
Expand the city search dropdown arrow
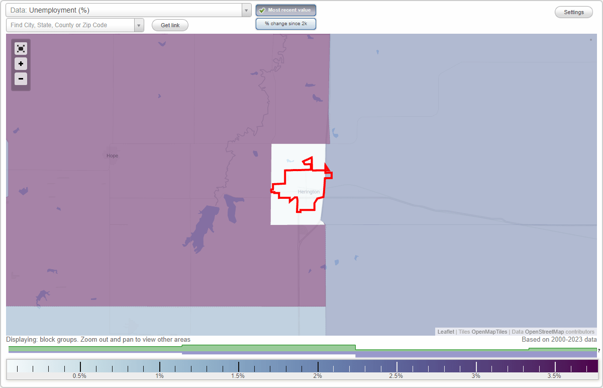pos(139,25)
